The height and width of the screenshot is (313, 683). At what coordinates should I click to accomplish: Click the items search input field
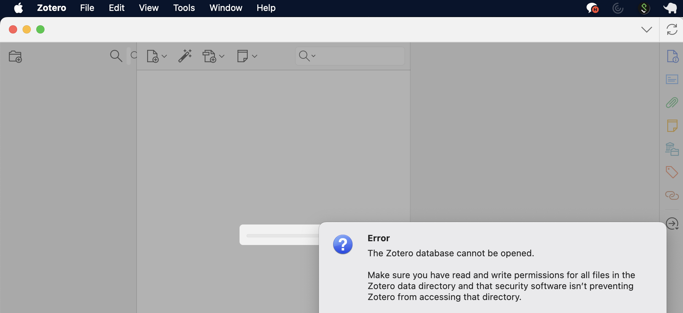click(x=350, y=56)
